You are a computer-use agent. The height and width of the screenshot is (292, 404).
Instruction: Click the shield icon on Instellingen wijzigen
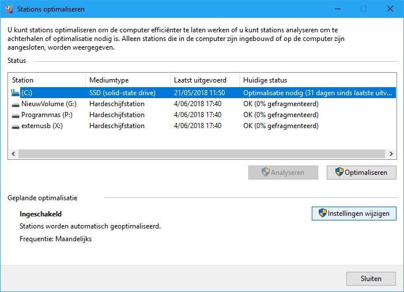pos(322,213)
